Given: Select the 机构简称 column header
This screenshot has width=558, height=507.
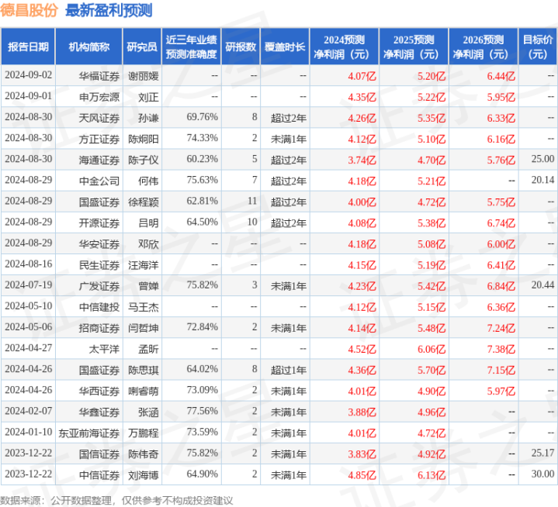Looking at the screenshot, I should (89, 47).
